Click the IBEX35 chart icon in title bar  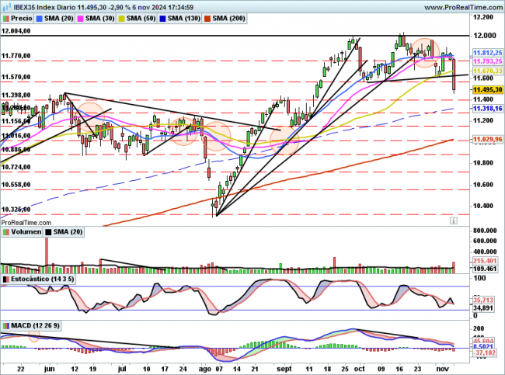[x=5, y=6]
